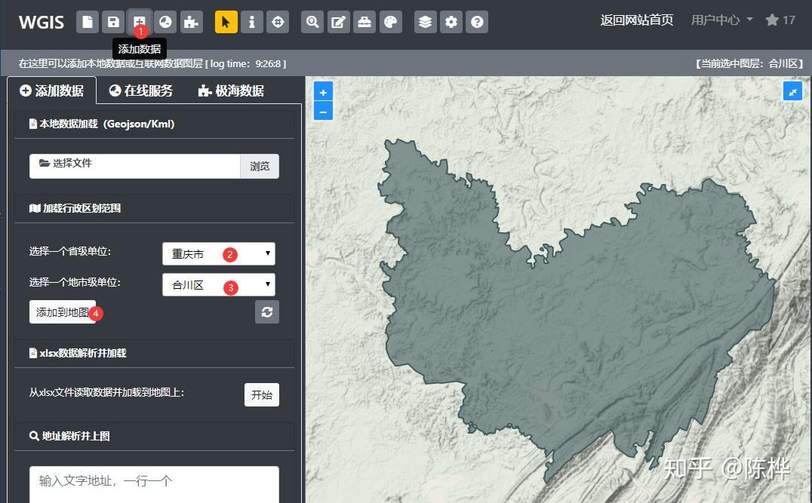The height and width of the screenshot is (503, 812).
Task: Open the city dropdown showing 合川区
Action: 219,284
